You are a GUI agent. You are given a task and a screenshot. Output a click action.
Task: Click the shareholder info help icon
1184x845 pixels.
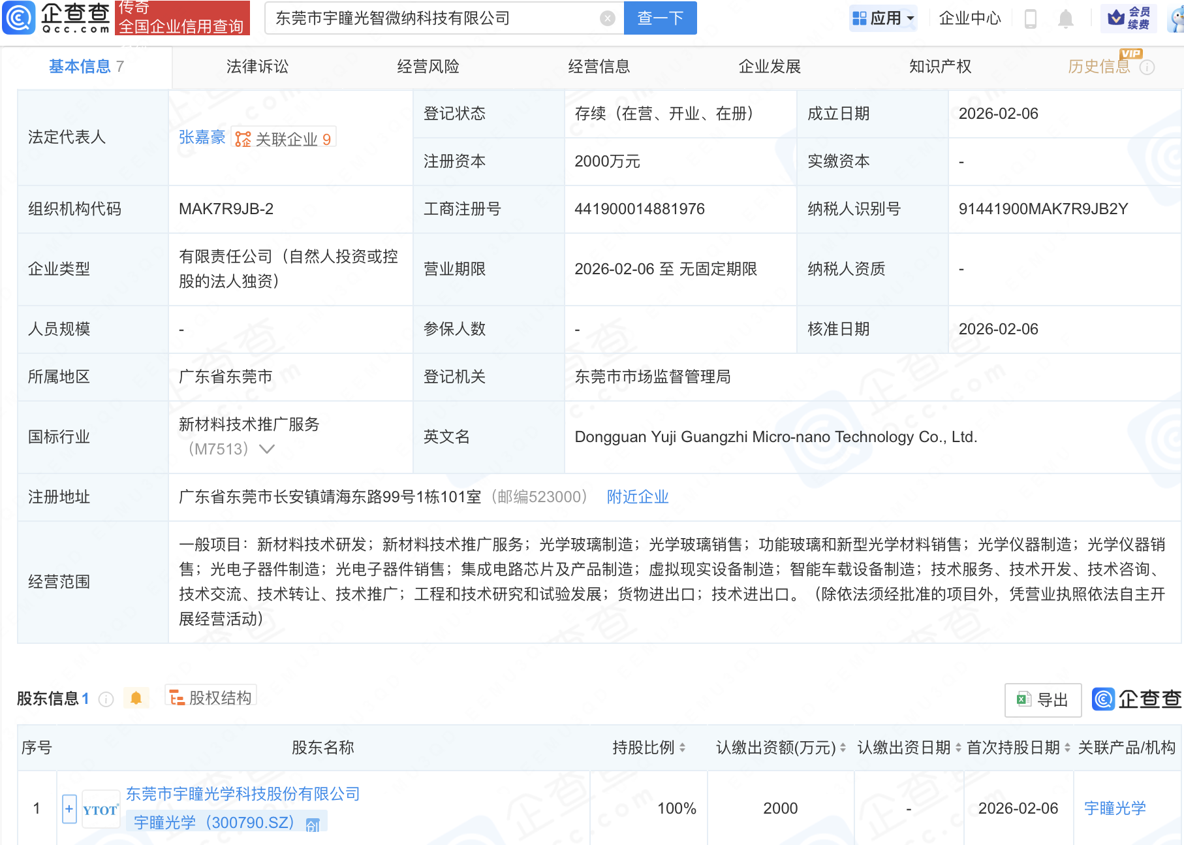(106, 699)
